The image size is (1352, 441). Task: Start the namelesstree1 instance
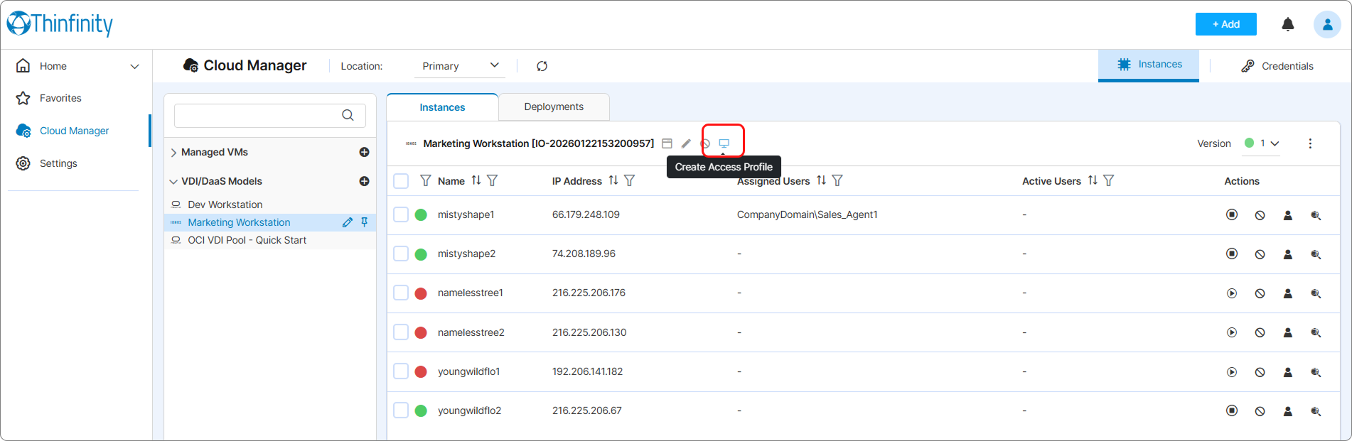[1232, 293]
